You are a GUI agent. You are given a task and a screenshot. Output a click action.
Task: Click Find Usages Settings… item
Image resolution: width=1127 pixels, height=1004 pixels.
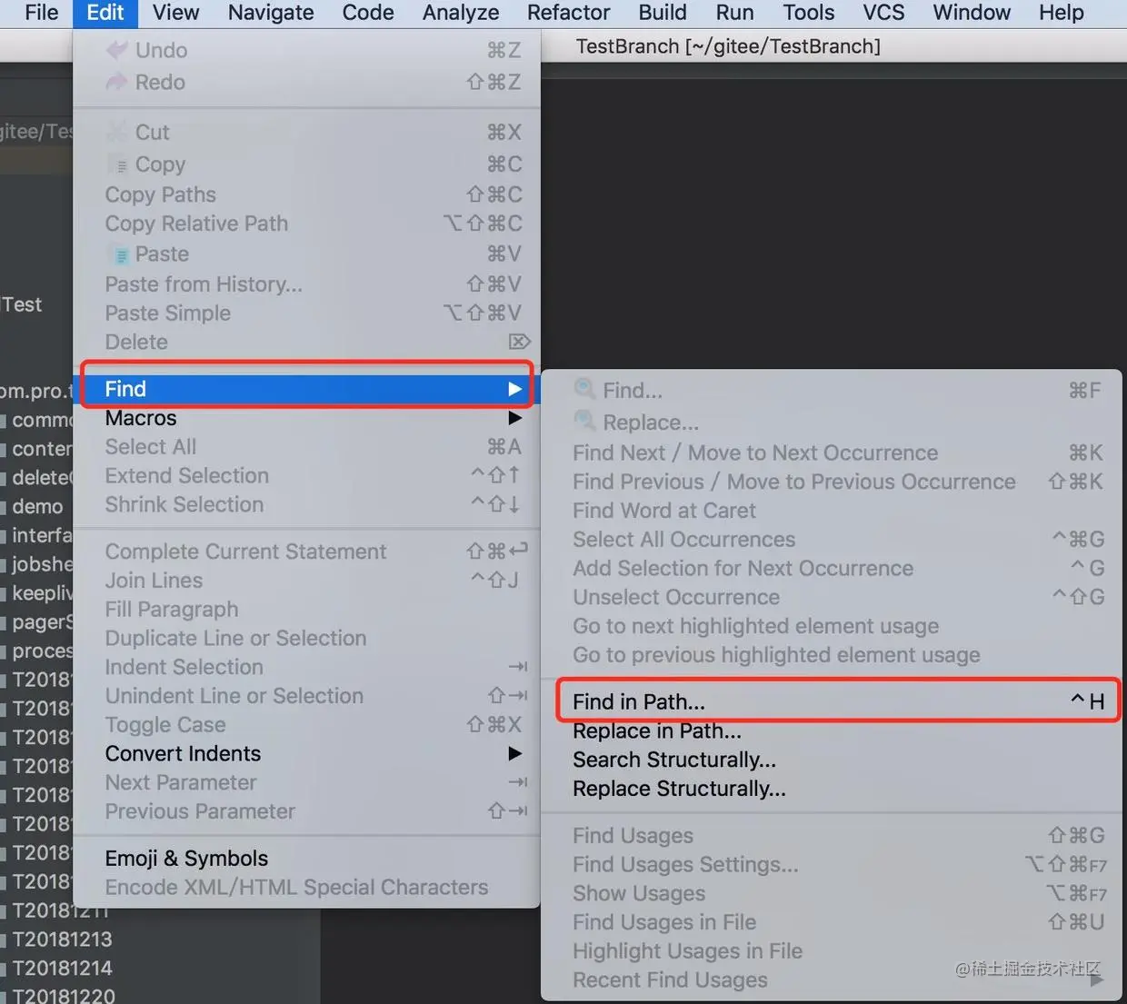(832, 864)
